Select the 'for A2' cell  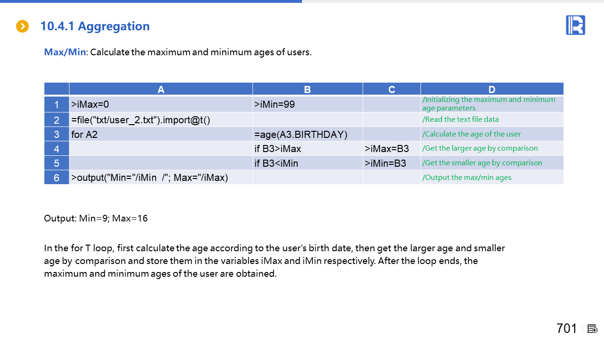[160, 134]
